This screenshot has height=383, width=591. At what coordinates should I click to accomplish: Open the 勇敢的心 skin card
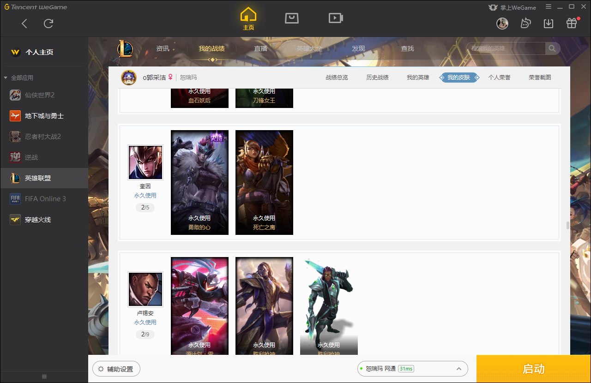pos(199,182)
